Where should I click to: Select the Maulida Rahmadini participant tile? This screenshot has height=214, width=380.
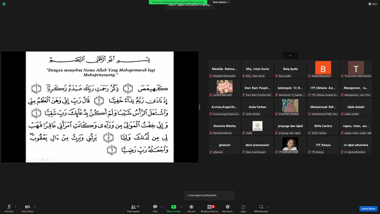tap(224, 69)
